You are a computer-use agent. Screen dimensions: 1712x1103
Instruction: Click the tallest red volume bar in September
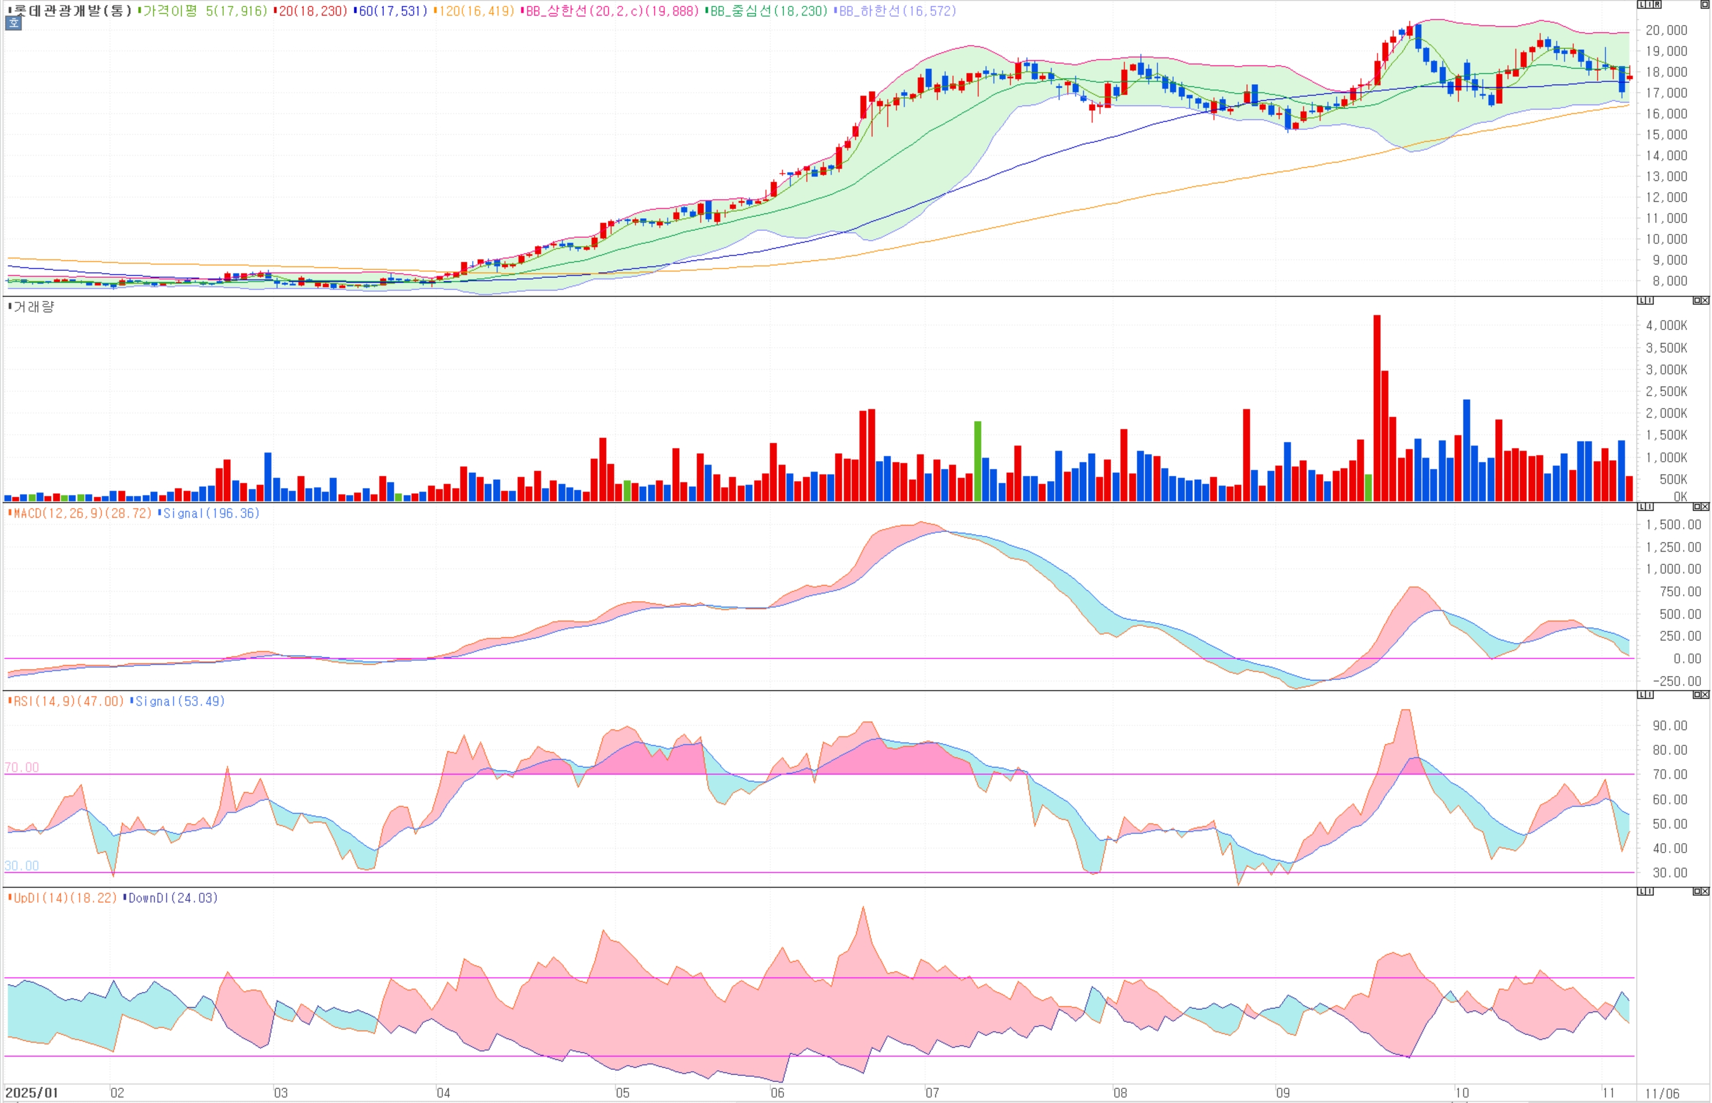1376,408
